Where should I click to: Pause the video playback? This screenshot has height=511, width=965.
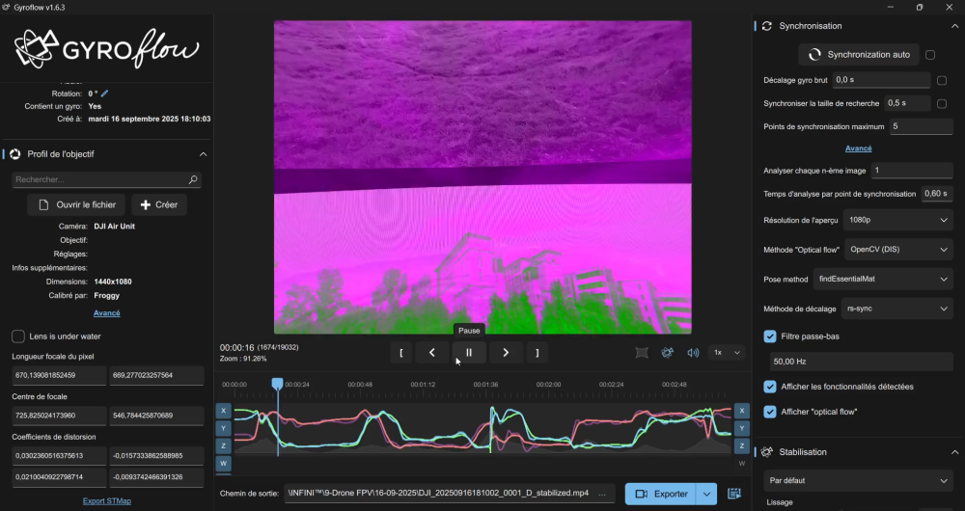pyautogui.click(x=469, y=353)
